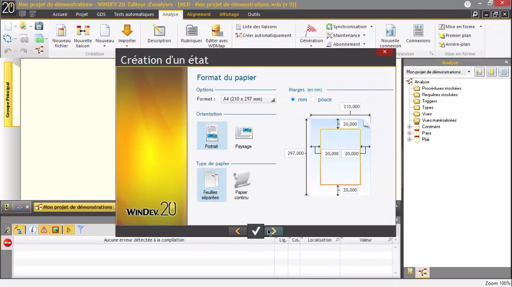This screenshot has height=287, width=512.
Task: Create a Nouvelle connexion
Action: click(x=390, y=36)
